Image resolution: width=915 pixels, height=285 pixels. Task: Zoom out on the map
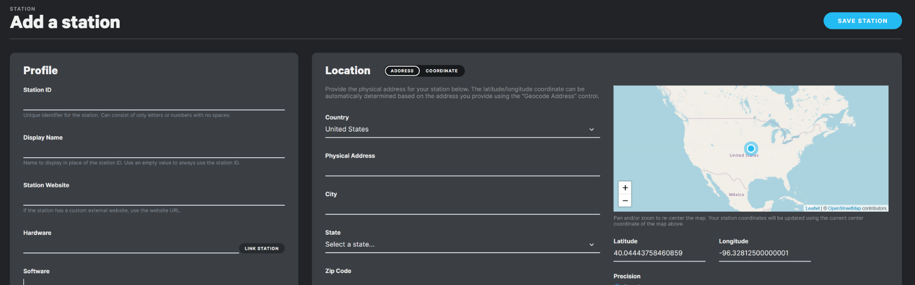(625, 201)
